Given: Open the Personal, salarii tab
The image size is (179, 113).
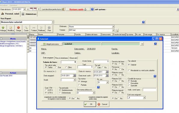Looking at the screenshot, I should click(x=10, y=14).
